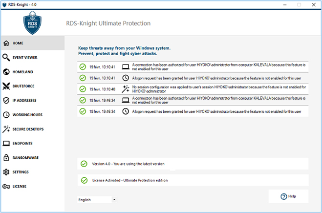
Task: Click the clock icon in 19 févr. 10:10:41 logon event
Action: click(x=126, y=78)
